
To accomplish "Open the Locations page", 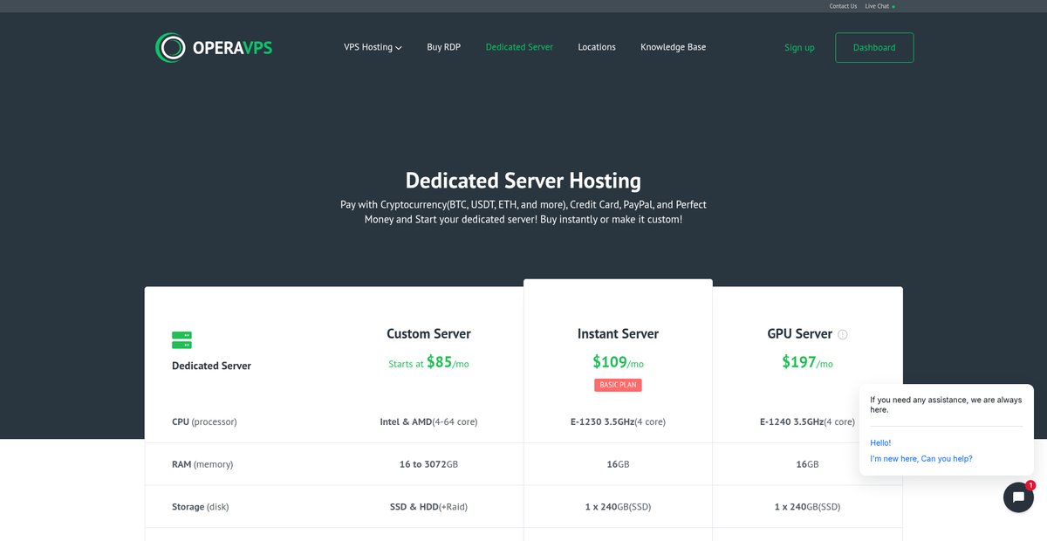I will [597, 47].
